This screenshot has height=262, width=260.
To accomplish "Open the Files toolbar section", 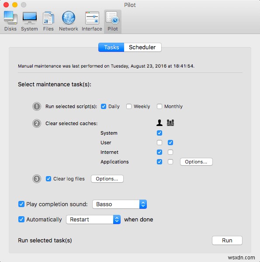I will click(49, 21).
